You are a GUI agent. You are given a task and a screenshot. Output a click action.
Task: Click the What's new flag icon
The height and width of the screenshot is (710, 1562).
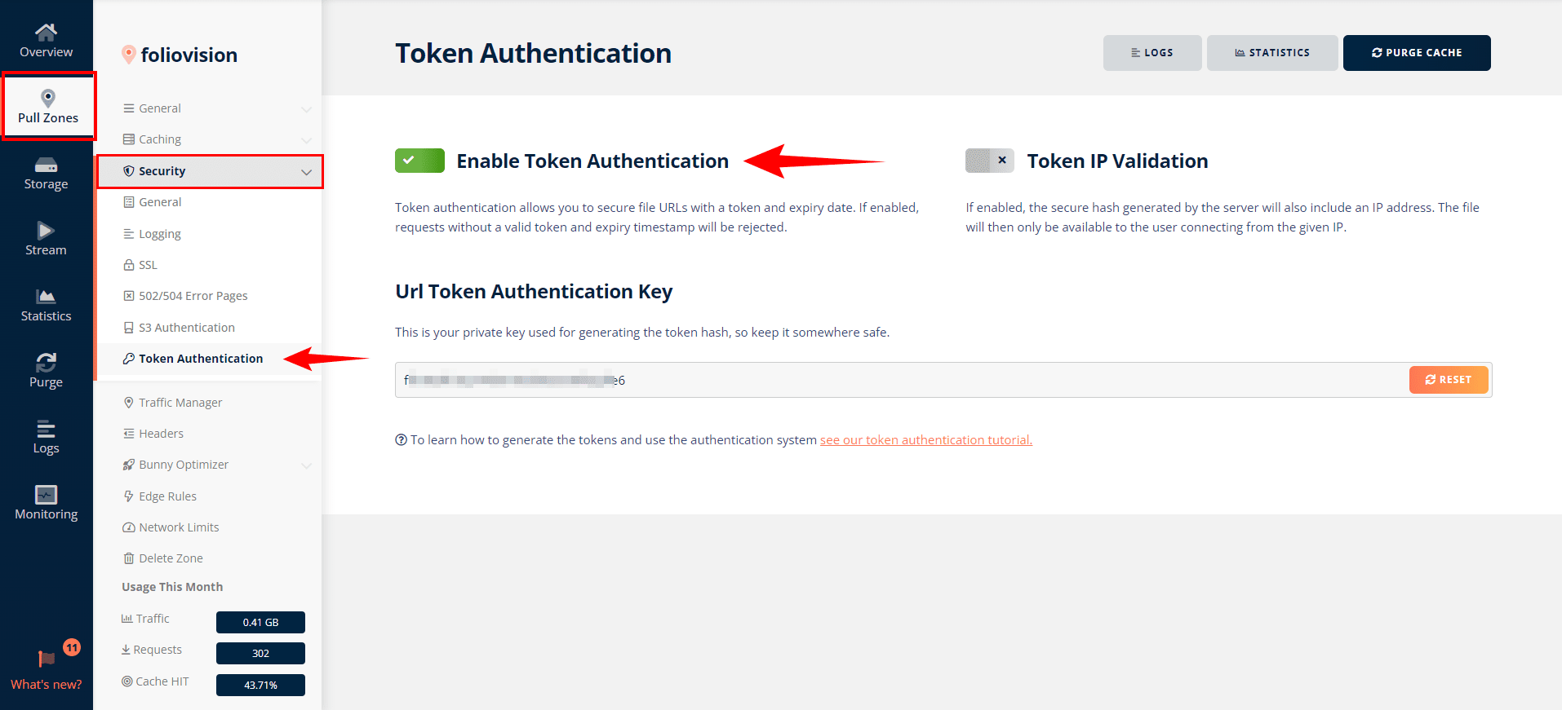pyautogui.click(x=47, y=659)
